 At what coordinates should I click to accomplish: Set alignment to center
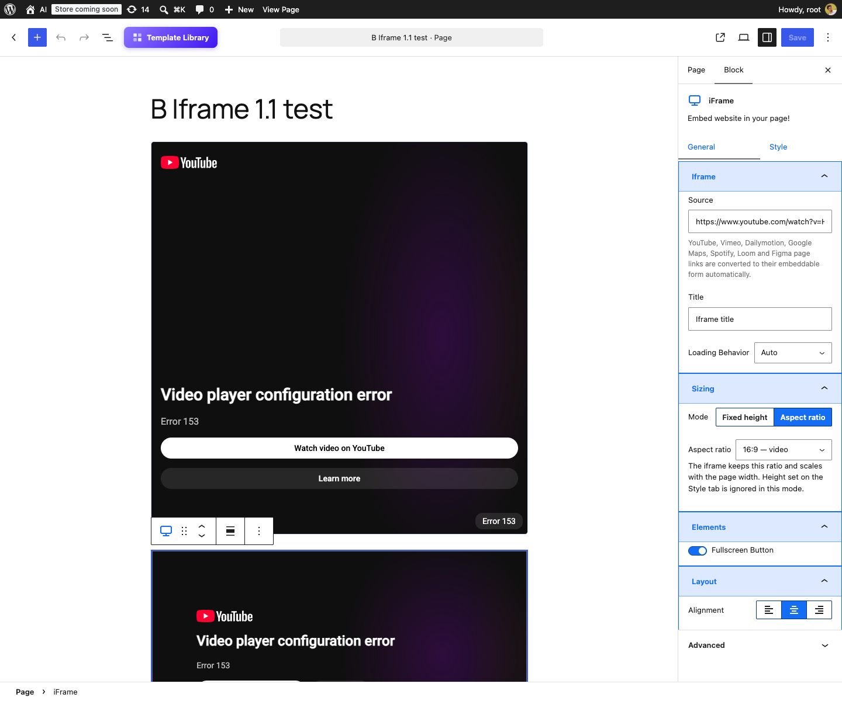click(x=794, y=610)
